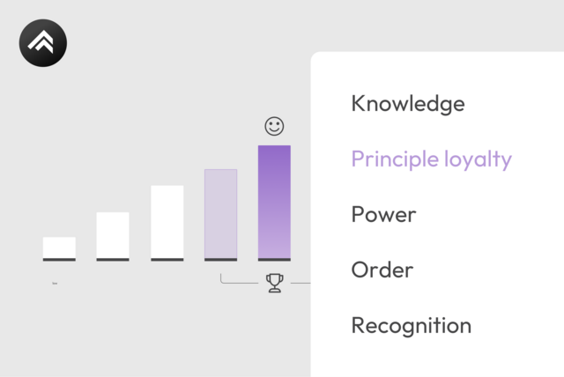Click the baseline under the light purple bar

220,260
